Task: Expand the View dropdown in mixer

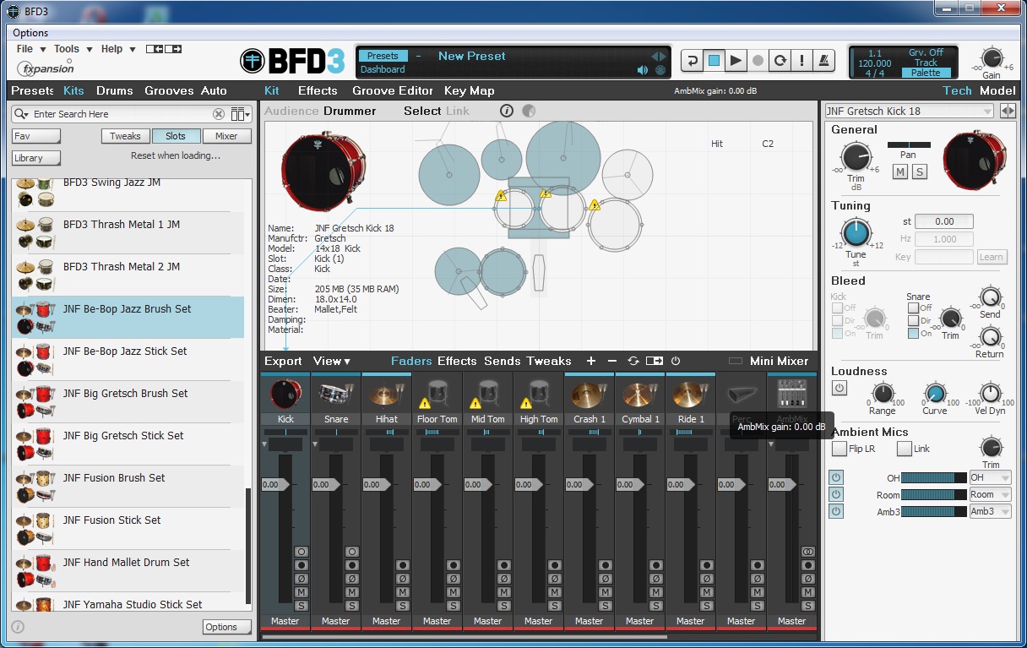Action: [331, 362]
